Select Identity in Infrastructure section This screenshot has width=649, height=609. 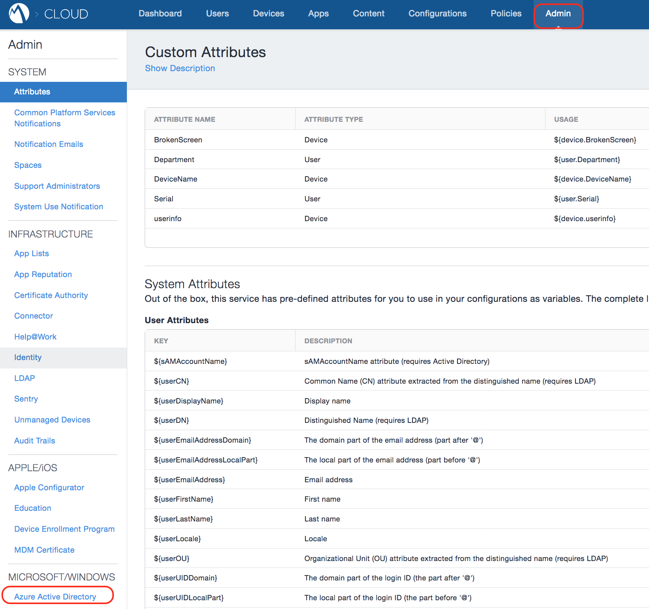tap(28, 357)
